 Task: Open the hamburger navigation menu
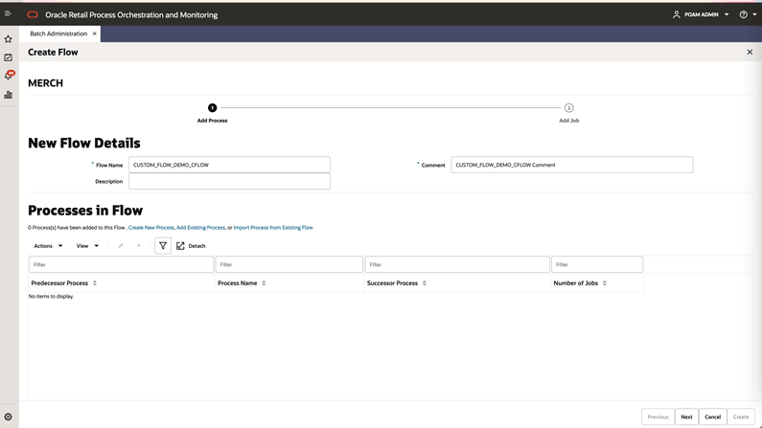[8, 13]
